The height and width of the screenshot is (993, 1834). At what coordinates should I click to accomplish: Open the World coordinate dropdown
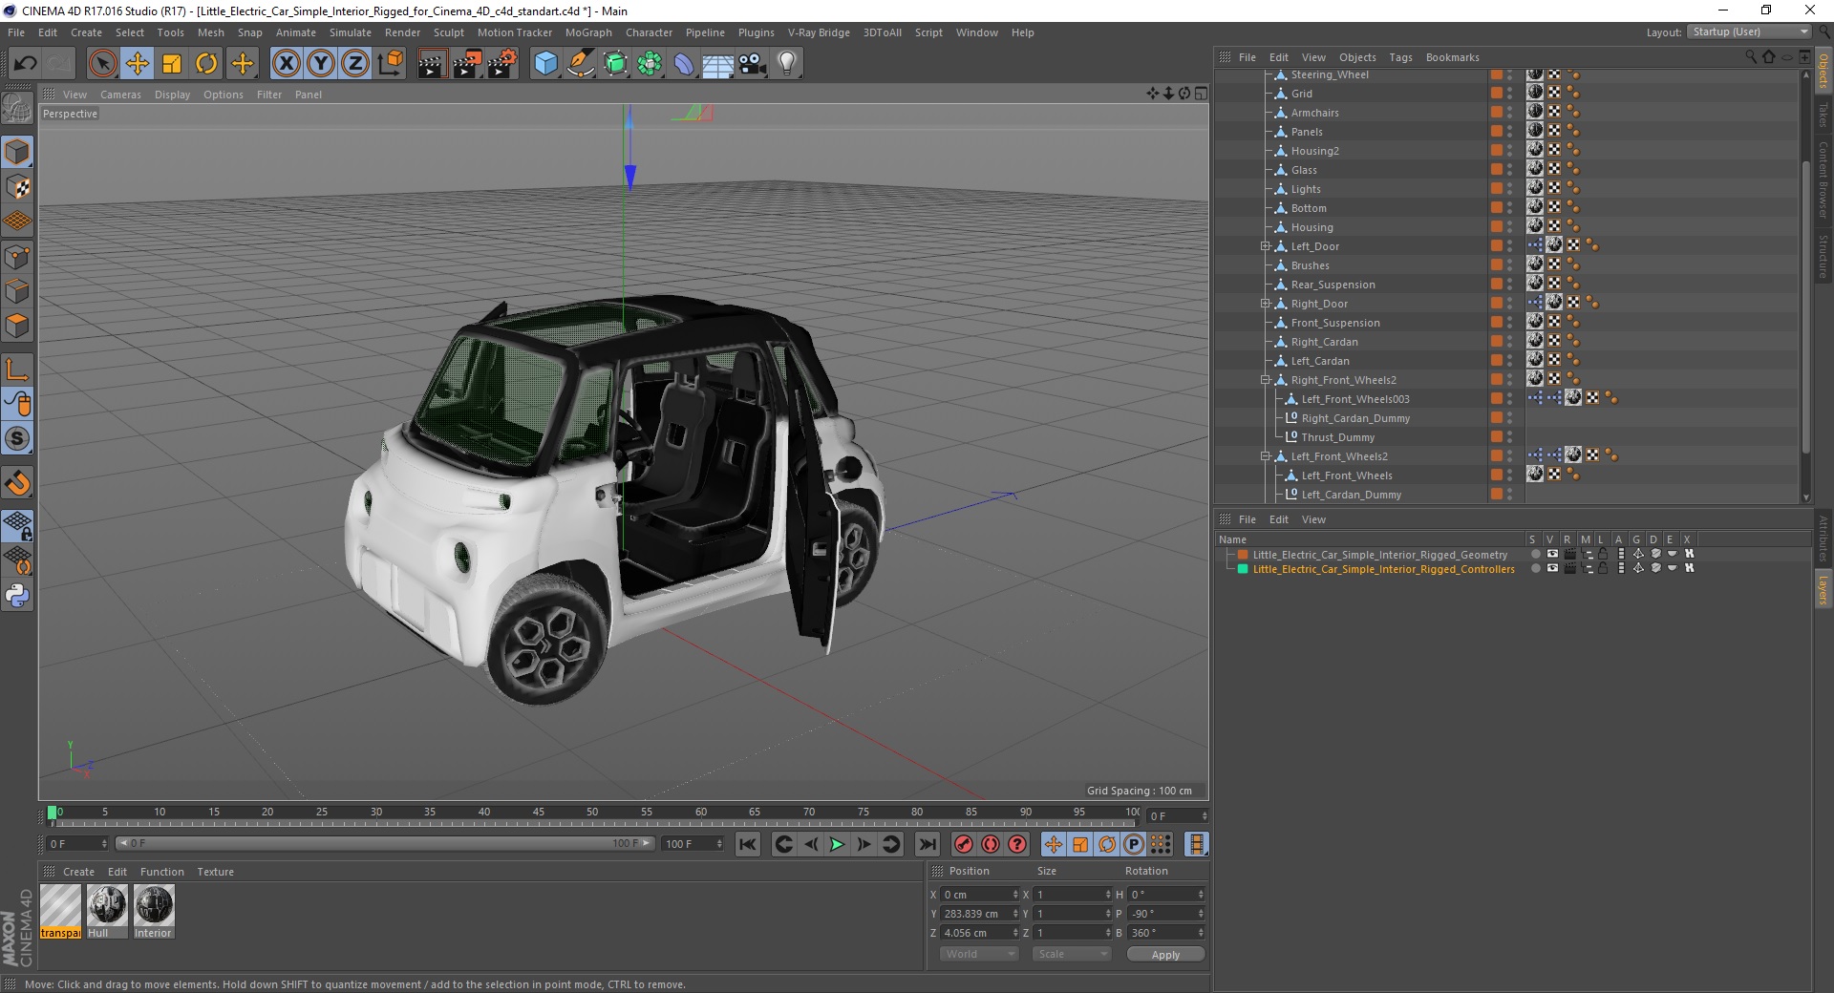(979, 954)
